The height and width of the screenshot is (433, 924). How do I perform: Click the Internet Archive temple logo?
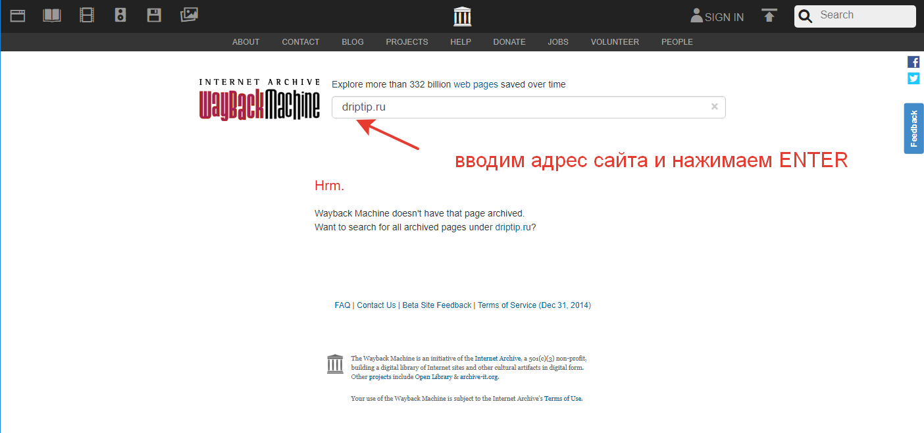pos(463,16)
